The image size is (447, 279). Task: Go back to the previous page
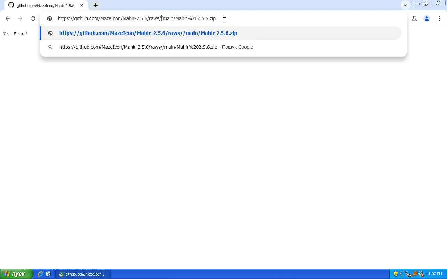(x=8, y=18)
